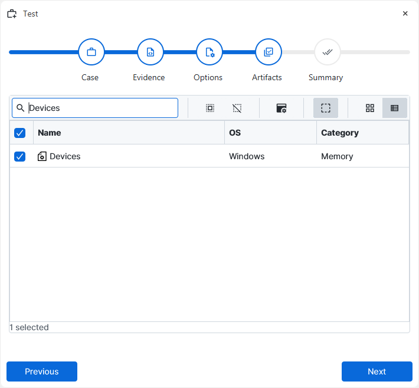Go to the Case wizard step
This screenshot has height=388, width=419.
[91, 52]
